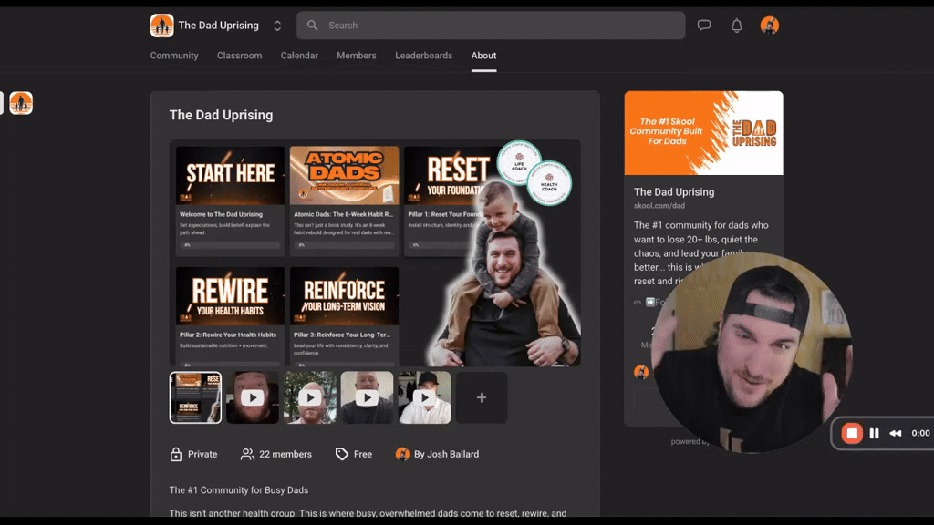The width and height of the screenshot is (934, 525).
Task: Click the Health Coach certification badge
Action: tap(548, 183)
